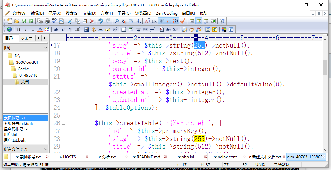Screen dimensions: 331x170
Task: Open the drive selector dropdown showing [D:]
Action: [26, 48]
